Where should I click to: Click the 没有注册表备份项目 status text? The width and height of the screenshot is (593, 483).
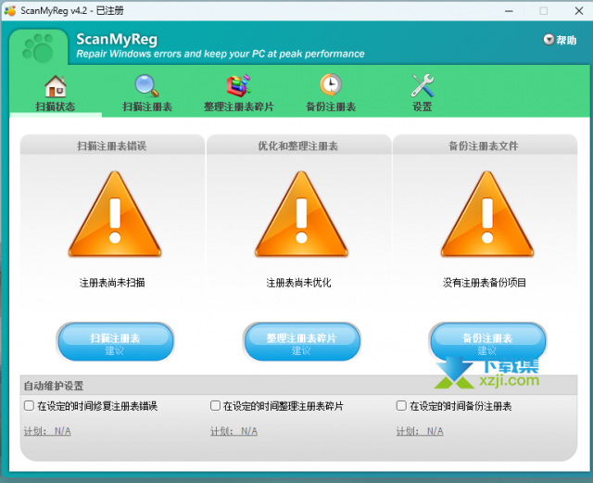pyautogui.click(x=485, y=283)
